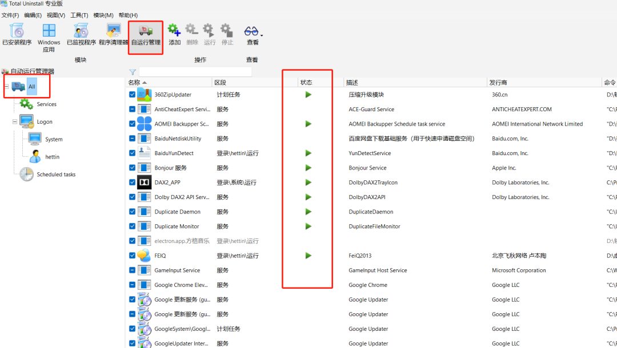The image size is (617, 348).
Task: Toggle the BaiduNetdiskUtility checkbox
Action: coord(132,139)
